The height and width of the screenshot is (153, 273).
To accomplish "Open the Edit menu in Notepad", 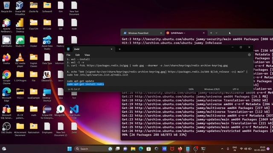I will click(78, 55).
